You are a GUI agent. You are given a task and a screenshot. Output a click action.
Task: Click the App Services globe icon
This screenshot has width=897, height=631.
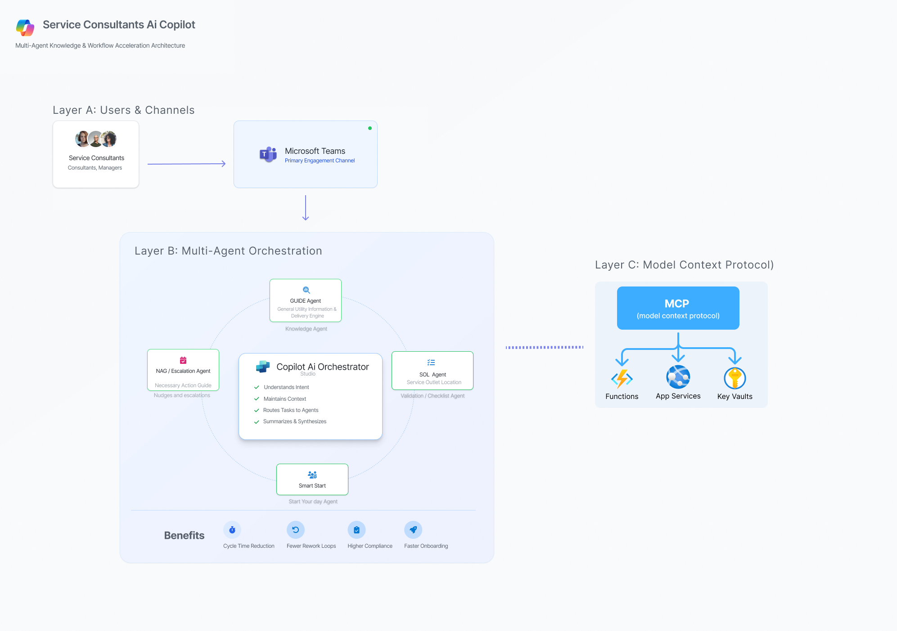pyautogui.click(x=678, y=377)
